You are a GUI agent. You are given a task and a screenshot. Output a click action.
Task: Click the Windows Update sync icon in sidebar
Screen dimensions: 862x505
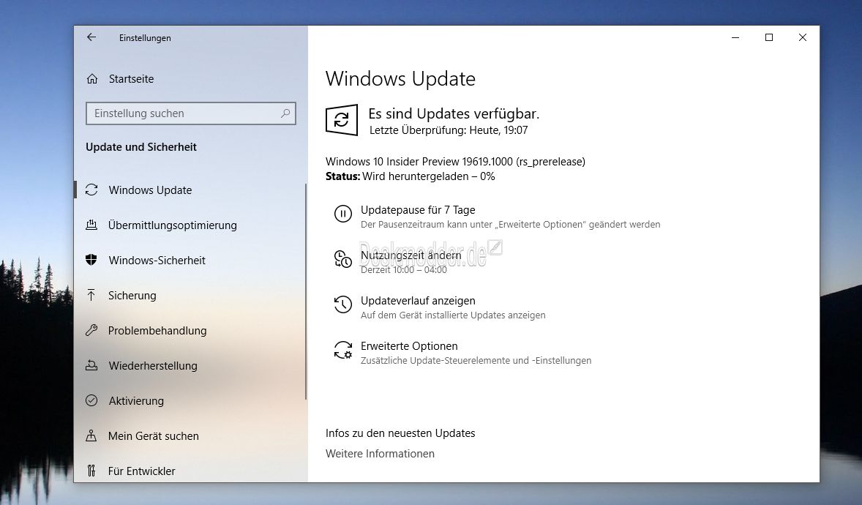pos(91,190)
